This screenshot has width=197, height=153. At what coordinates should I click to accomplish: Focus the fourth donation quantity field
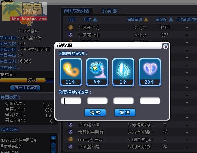150,101
